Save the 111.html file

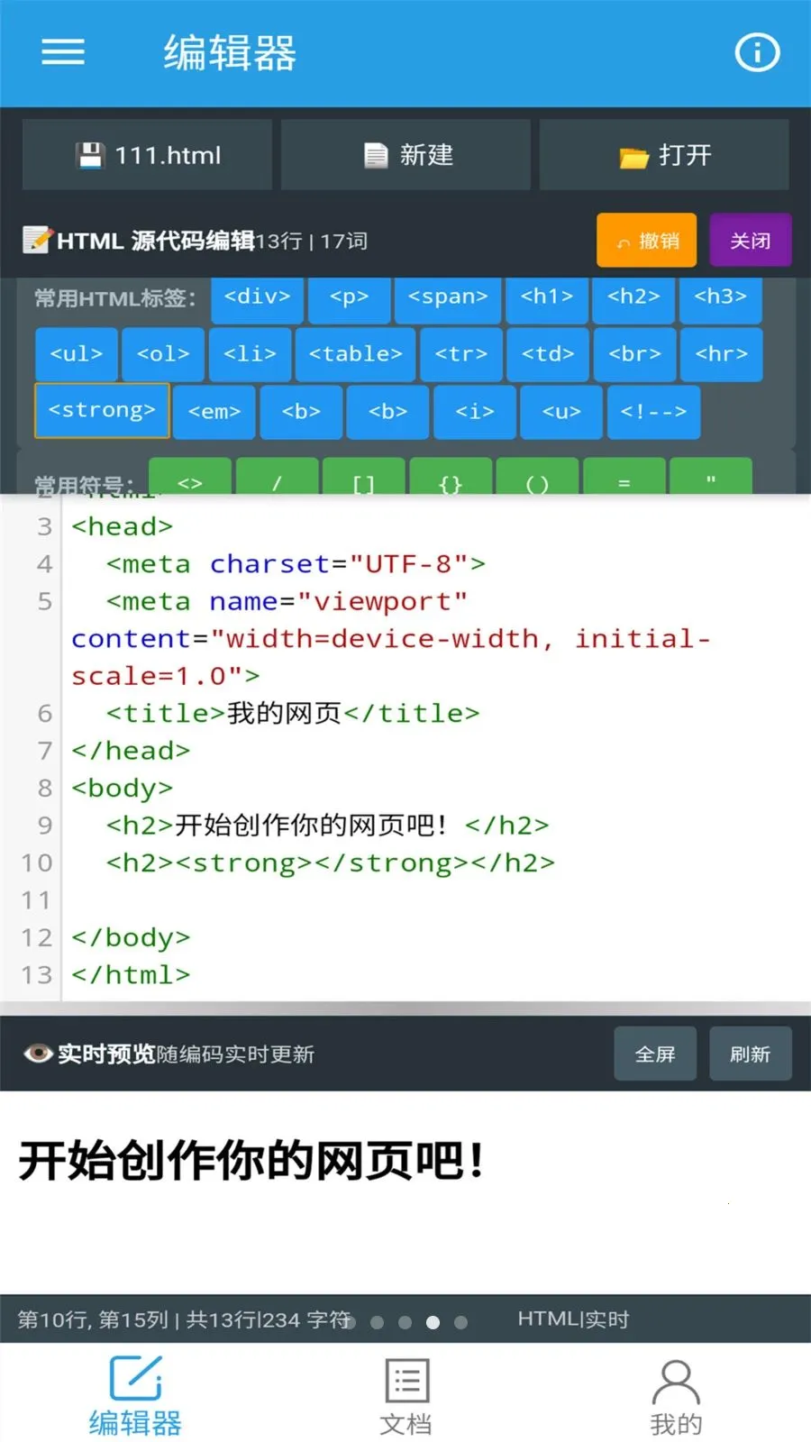point(148,155)
